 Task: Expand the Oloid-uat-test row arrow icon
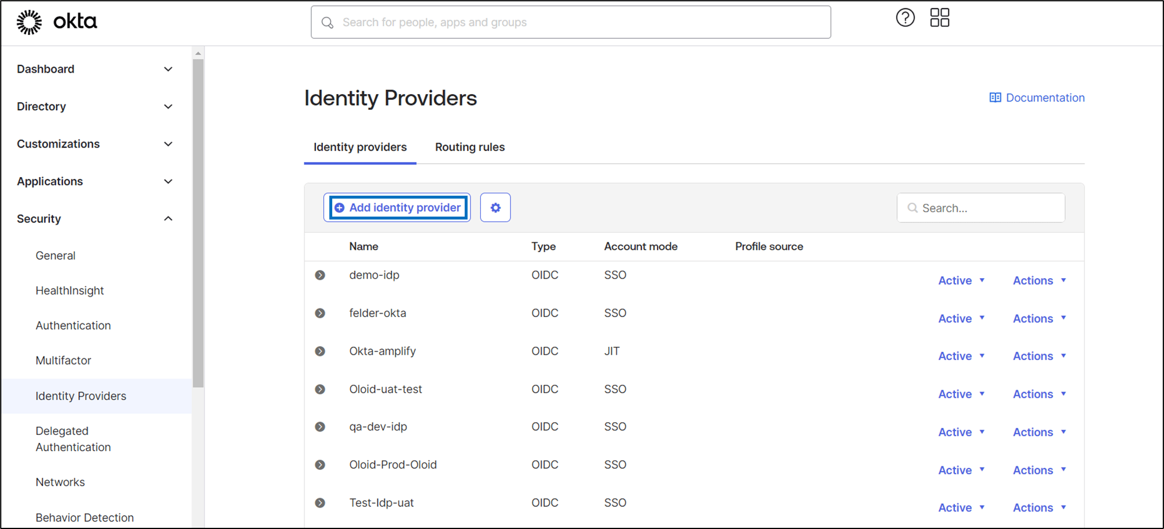point(320,389)
